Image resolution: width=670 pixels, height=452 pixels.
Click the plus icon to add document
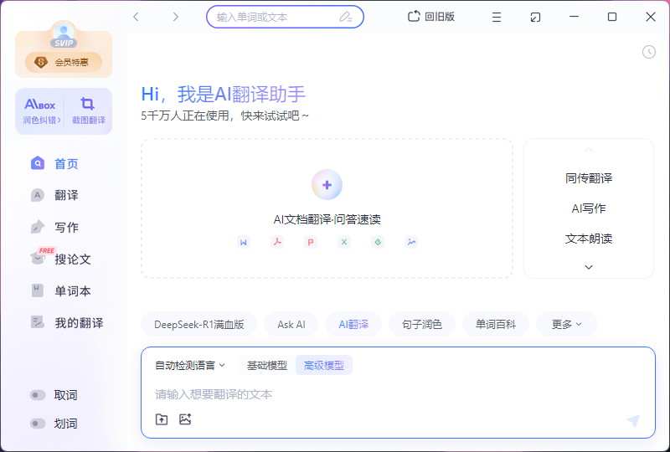(x=327, y=185)
